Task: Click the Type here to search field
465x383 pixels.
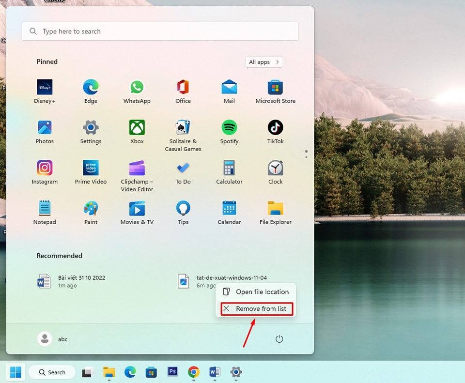Action: pyautogui.click(x=160, y=31)
